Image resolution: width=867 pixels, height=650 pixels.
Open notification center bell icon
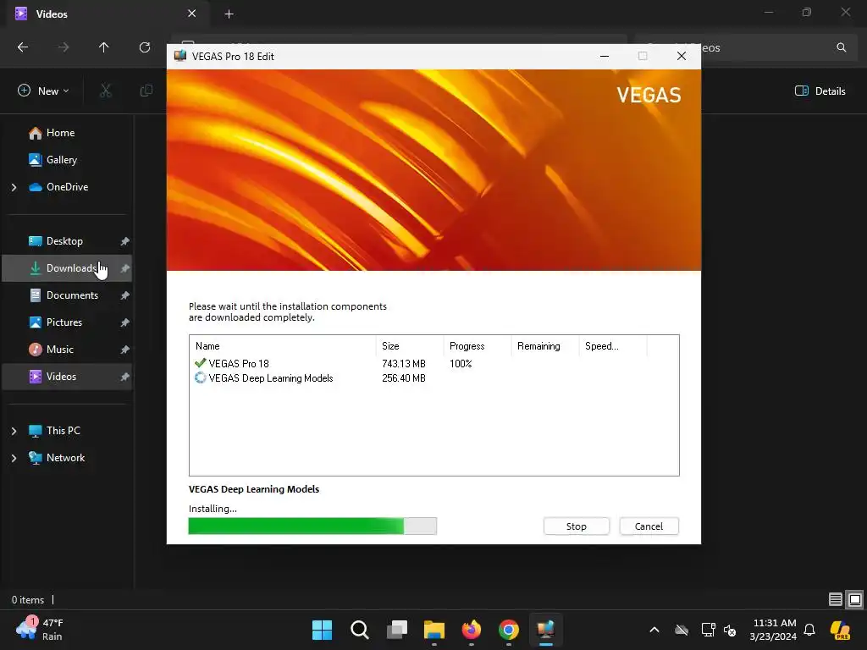(809, 630)
